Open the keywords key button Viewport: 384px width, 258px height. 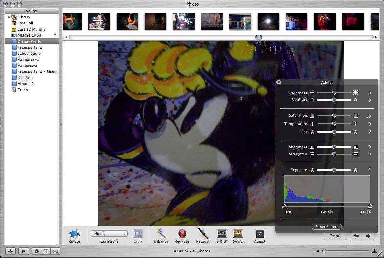tap(55, 251)
